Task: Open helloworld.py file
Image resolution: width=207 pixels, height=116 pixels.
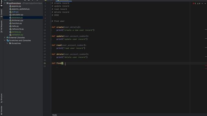Action: [18, 29]
